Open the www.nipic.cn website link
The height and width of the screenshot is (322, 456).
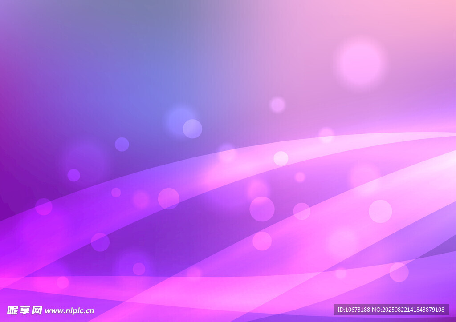(x=69, y=311)
